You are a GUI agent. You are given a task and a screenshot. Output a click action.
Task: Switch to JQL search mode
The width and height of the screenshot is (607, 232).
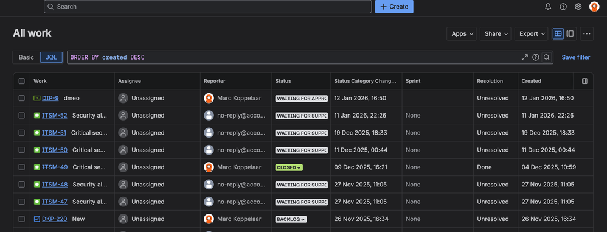pyautogui.click(x=51, y=57)
